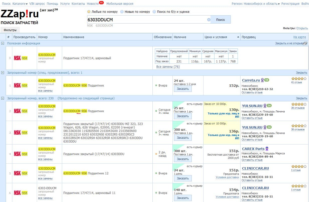Open VIN запрос page
Image resolution: width=309 pixels, height=202 pixels.
coord(37,4)
